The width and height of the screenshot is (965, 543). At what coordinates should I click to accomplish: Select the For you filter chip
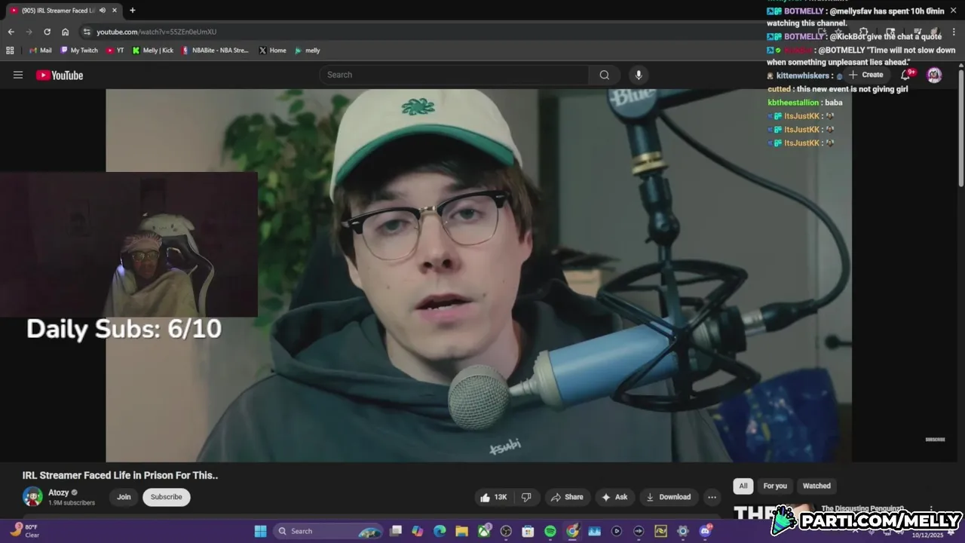click(x=775, y=486)
